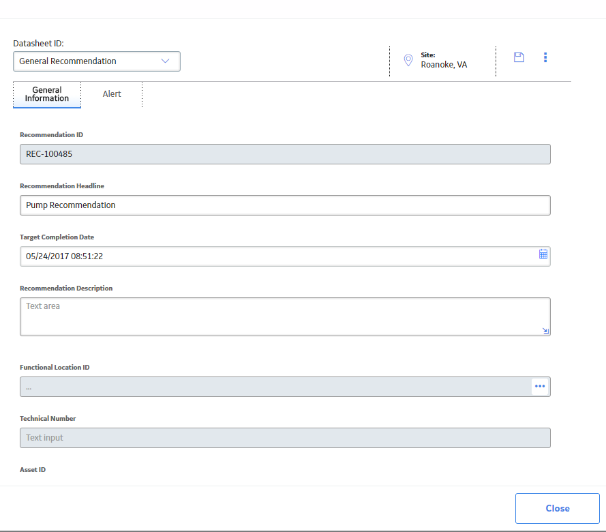Viewport: 606px width, 532px height.
Task: Switch to the Alert tab
Action: click(112, 94)
